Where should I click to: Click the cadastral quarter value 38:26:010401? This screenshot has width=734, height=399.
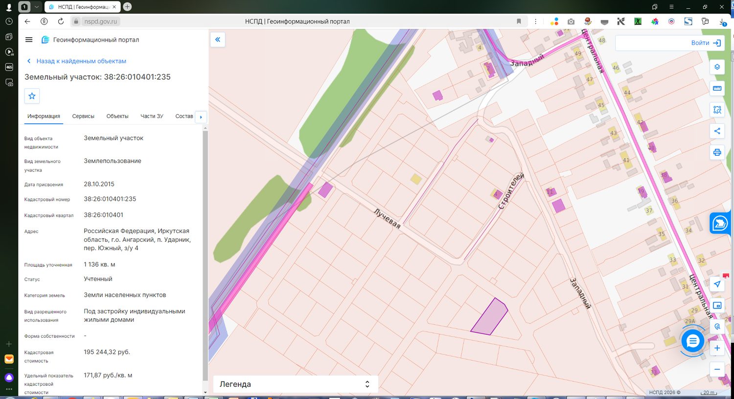click(x=103, y=215)
